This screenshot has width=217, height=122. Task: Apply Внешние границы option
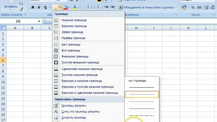88,56
